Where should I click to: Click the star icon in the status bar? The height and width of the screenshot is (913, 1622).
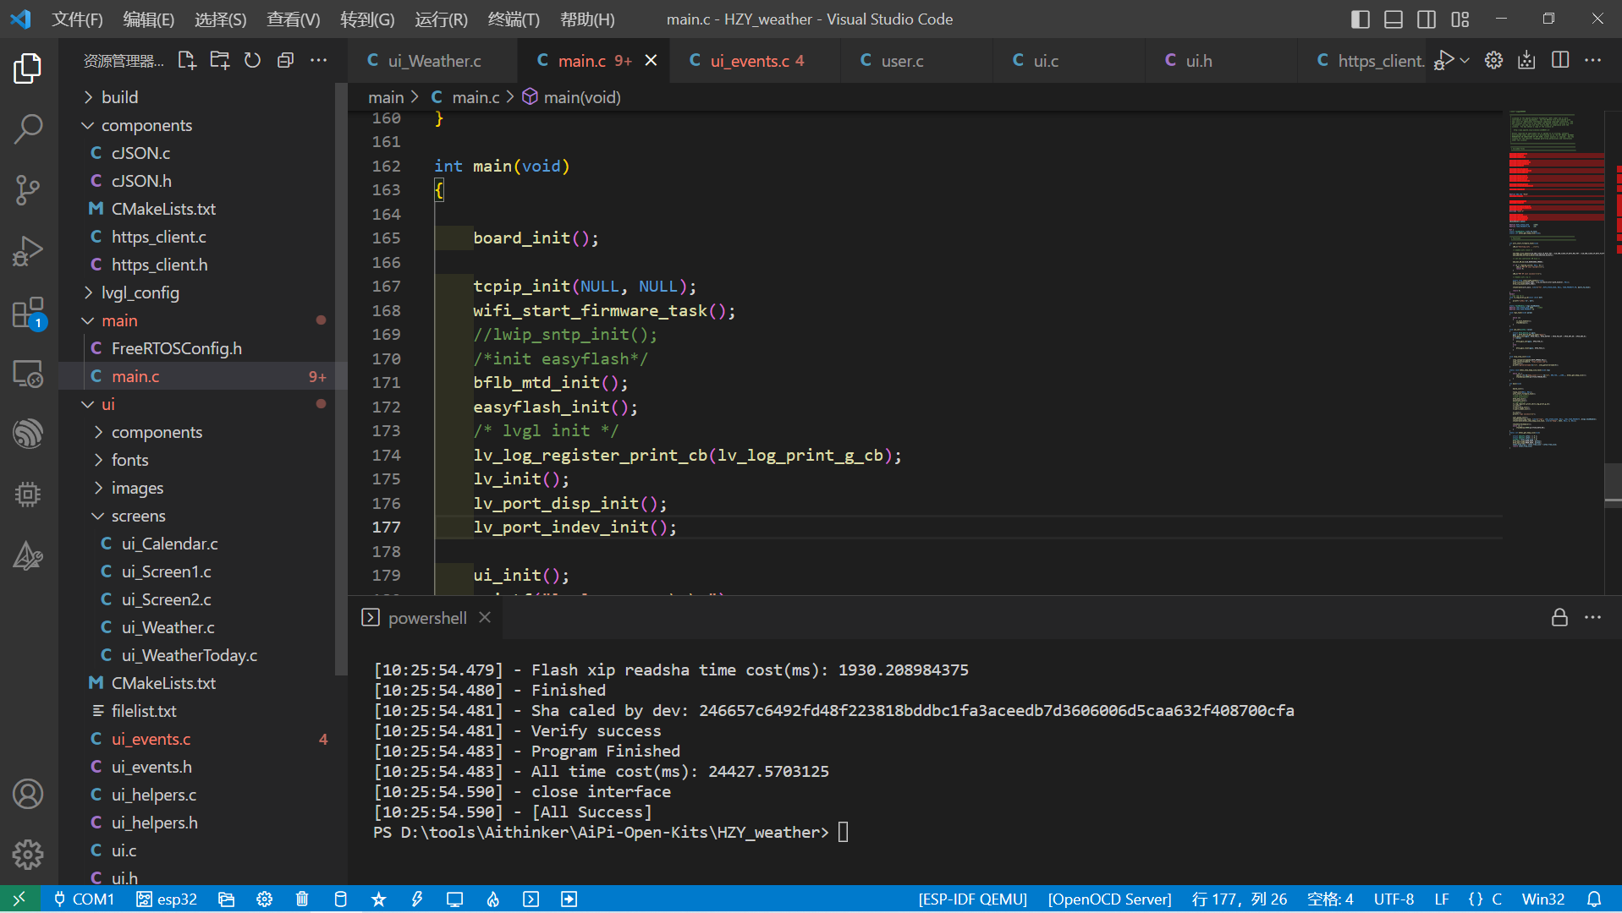pos(379,899)
